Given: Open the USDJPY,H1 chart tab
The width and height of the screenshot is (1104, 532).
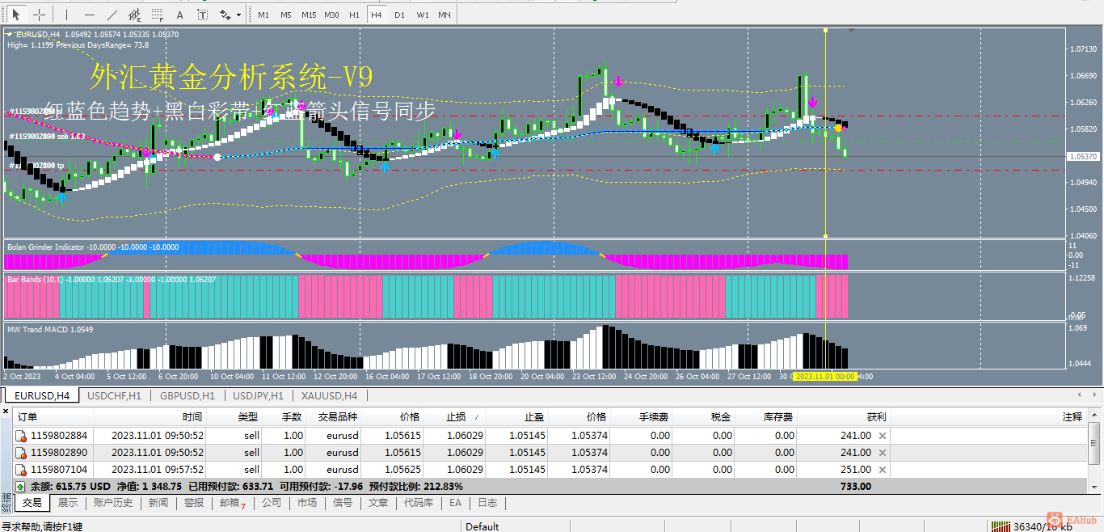Looking at the screenshot, I should [258, 395].
